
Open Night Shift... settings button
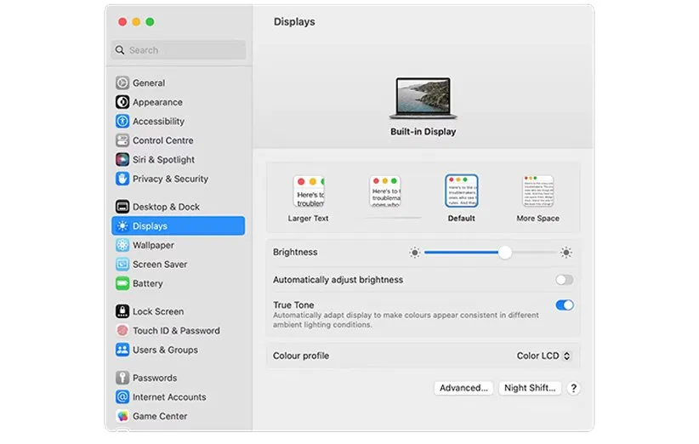pos(530,388)
